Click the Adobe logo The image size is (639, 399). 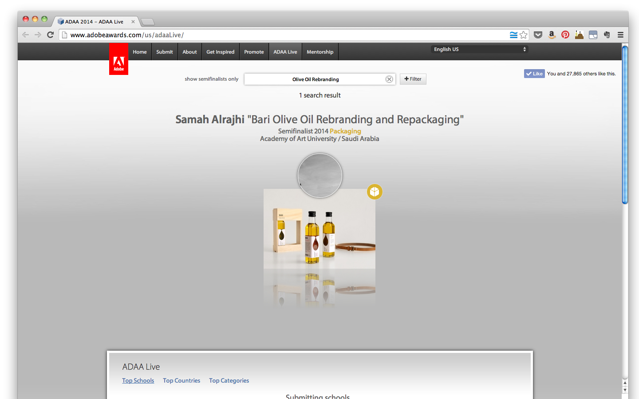[x=118, y=59]
